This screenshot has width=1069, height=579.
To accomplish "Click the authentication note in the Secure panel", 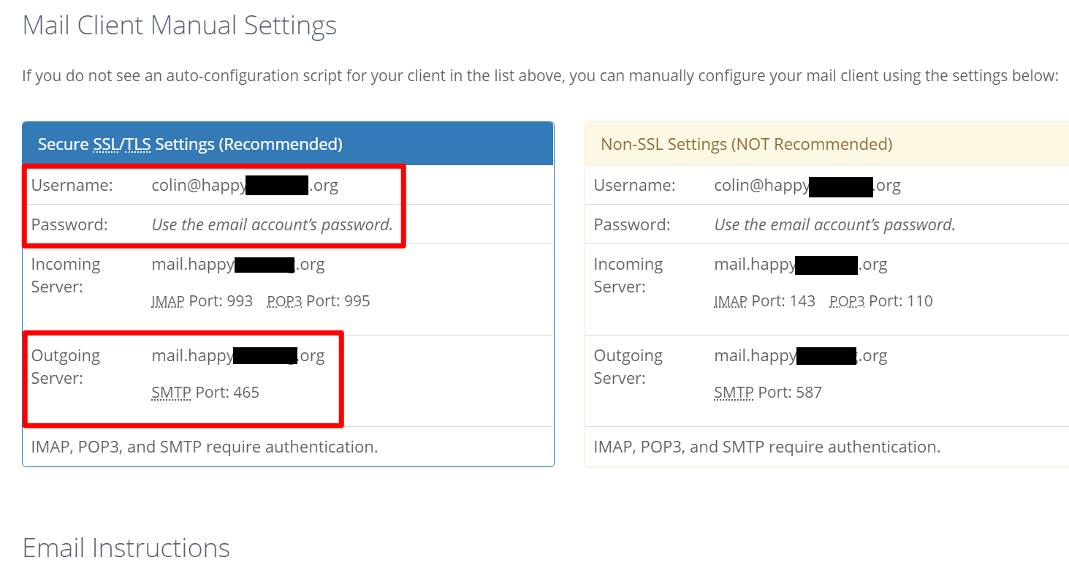I will (205, 447).
